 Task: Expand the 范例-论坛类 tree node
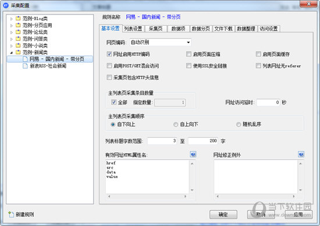point(12,32)
